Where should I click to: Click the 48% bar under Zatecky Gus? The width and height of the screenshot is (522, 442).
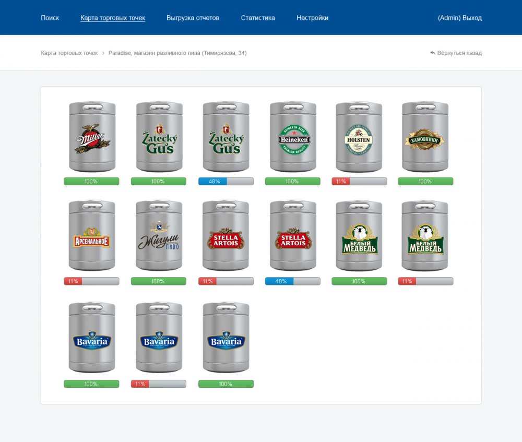coord(226,182)
